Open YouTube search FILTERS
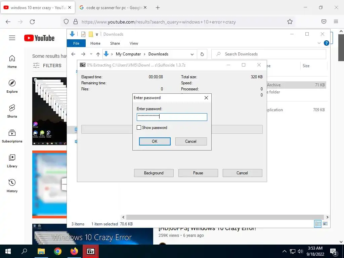The width and height of the screenshot is (344, 258). (x=47, y=66)
